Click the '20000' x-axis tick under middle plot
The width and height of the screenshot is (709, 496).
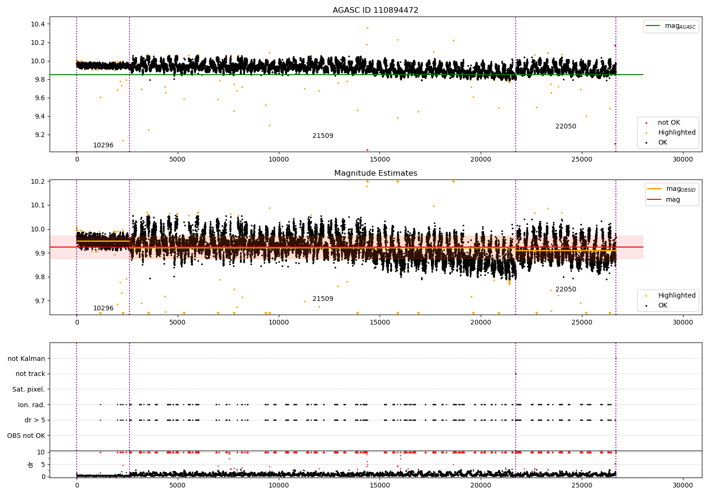[481, 323]
